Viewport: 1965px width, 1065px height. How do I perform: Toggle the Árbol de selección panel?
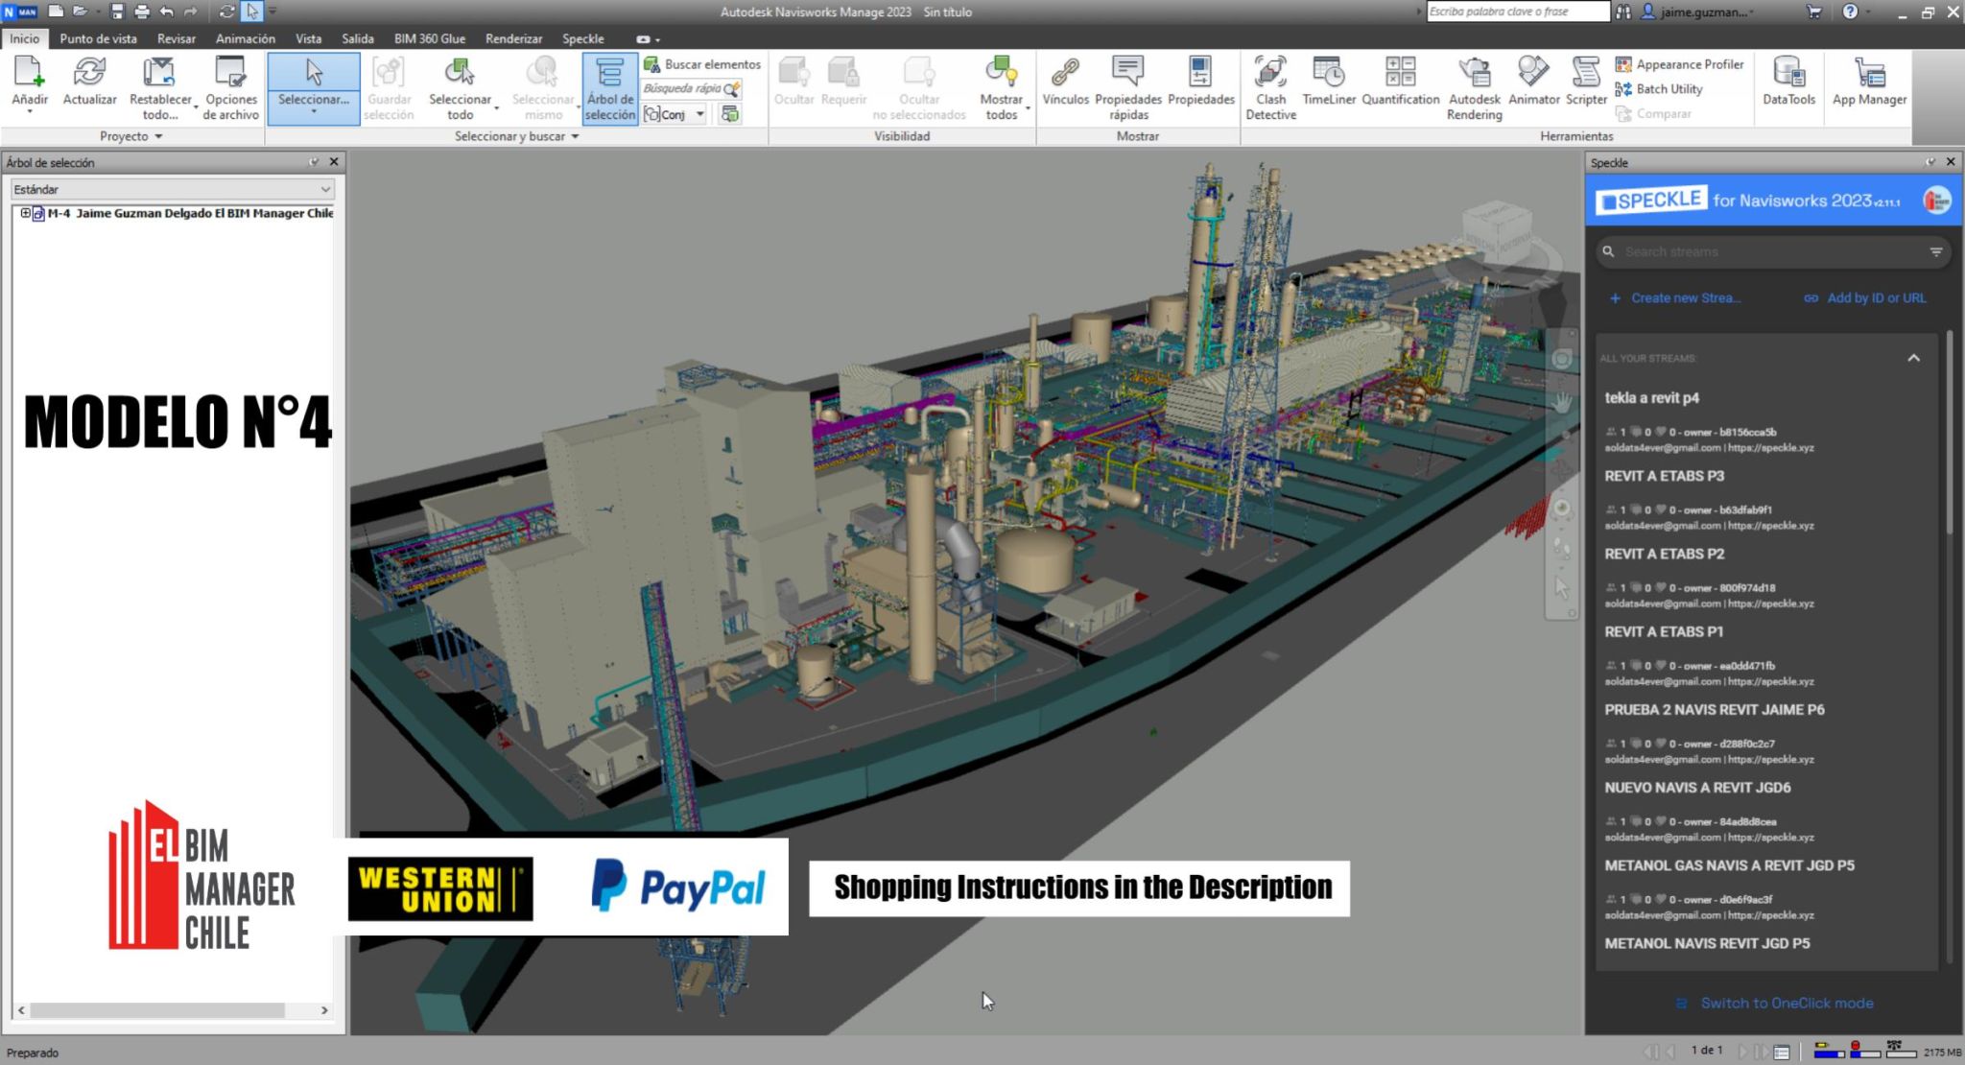(x=609, y=86)
